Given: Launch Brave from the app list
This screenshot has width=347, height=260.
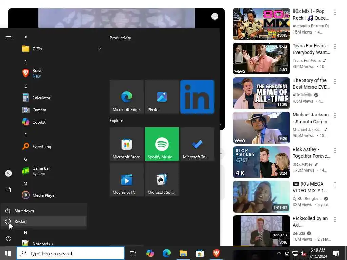Looking at the screenshot, I should click(x=37, y=73).
